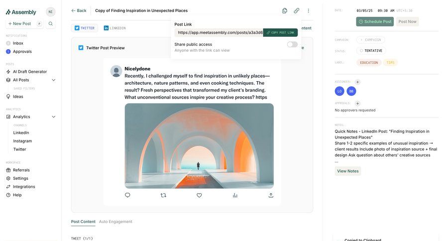Viewport: 448px width, 241px height.
Task: Switch to the LinkedIn channel tab
Action: coord(114,28)
